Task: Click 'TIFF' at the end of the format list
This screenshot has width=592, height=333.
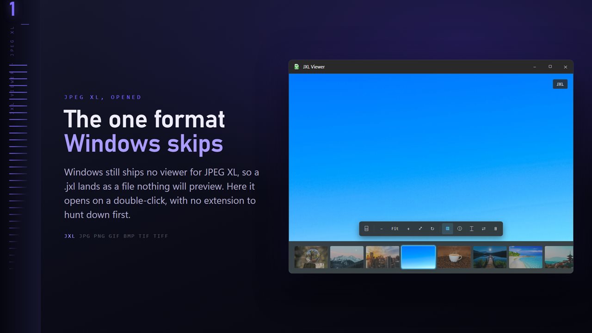Action: (161, 236)
